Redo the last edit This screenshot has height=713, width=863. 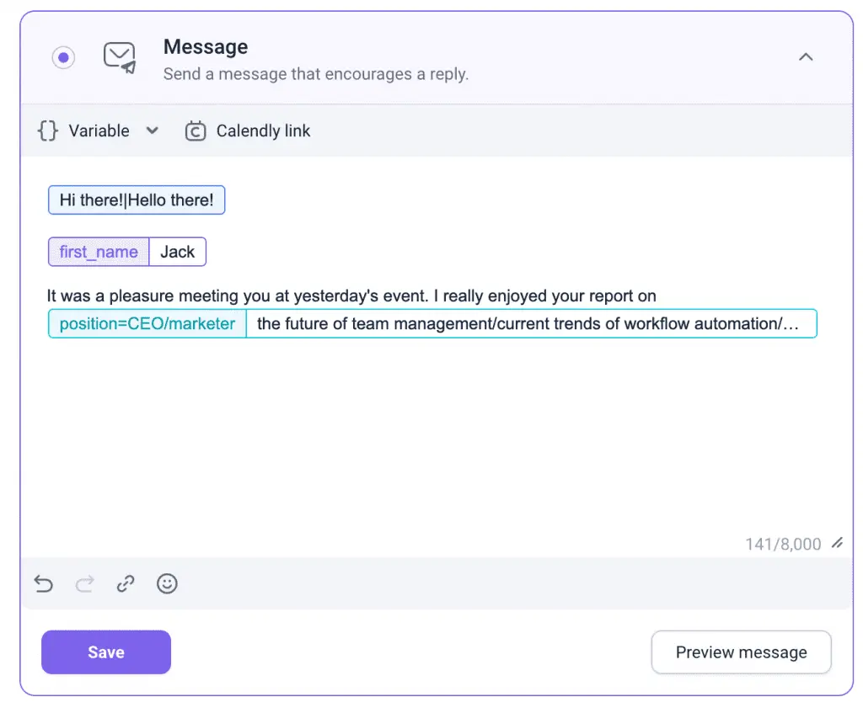coord(85,583)
